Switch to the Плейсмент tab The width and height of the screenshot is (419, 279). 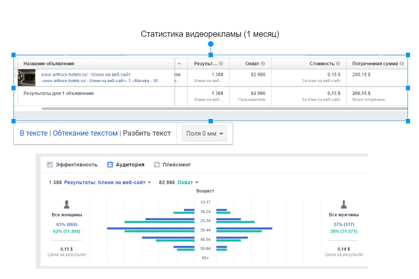[177, 165]
